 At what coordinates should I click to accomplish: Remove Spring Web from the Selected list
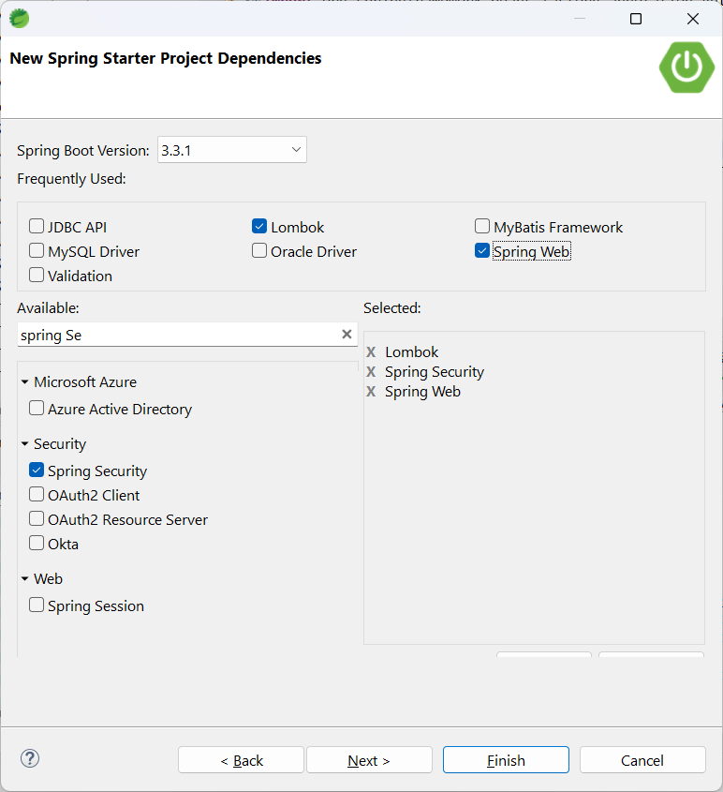(x=371, y=392)
